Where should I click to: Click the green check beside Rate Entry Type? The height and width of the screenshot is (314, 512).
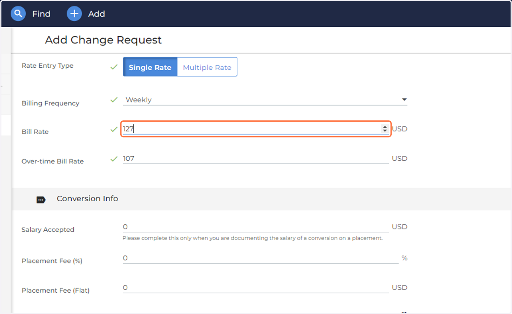click(x=114, y=67)
